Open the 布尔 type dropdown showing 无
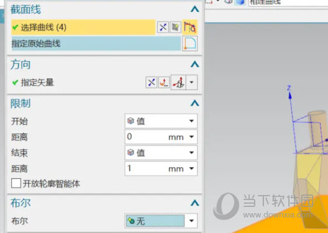The width and height of the screenshot is (328, 233). click(x=161, y=221)
